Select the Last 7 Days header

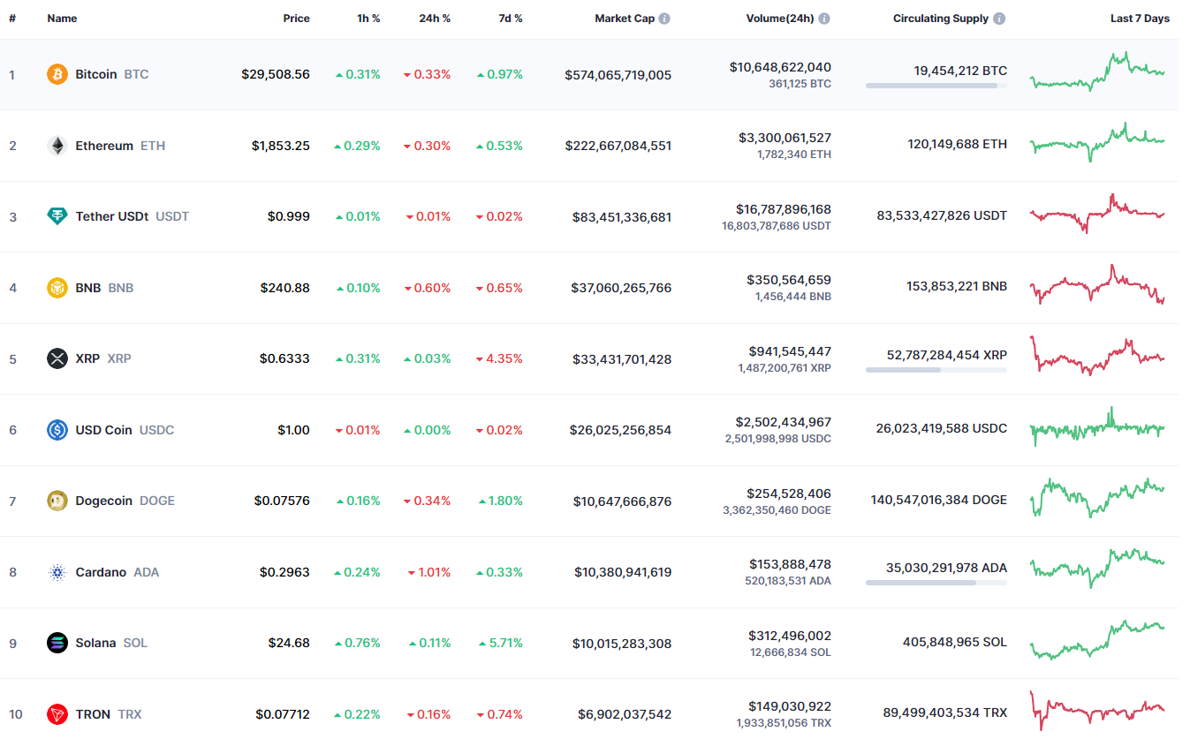1140,18
